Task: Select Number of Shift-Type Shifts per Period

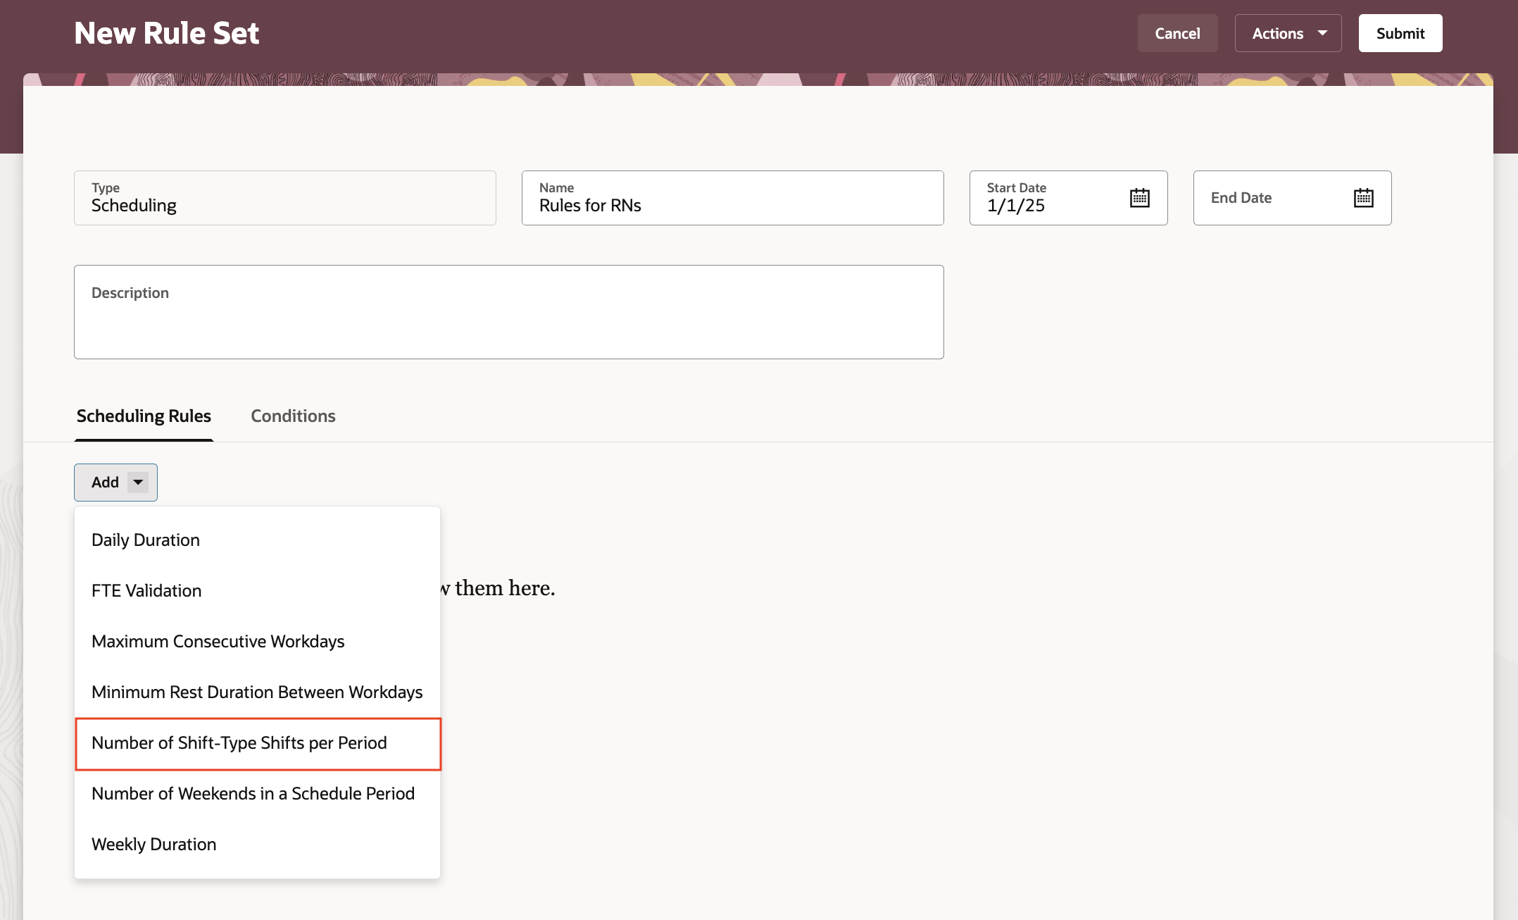Action: coord(239,742)
